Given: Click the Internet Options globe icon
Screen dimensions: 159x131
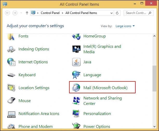Looking at the screenshot, I should (x=11, y=62).
